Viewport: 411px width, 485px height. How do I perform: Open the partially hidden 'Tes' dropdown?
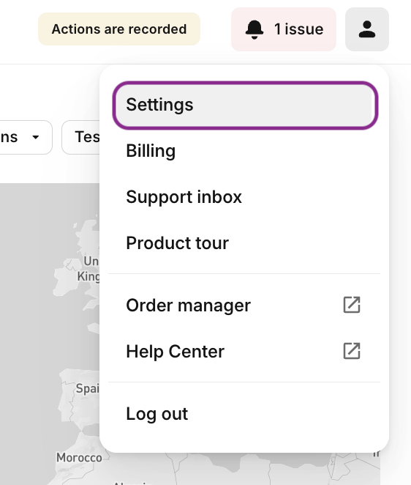[81, 137]
